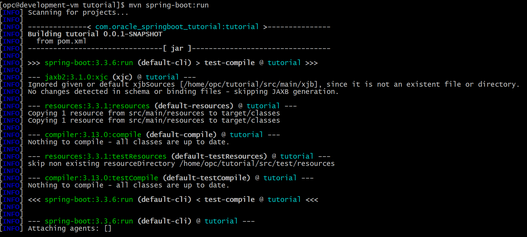Click 'compiler:3.13.0:compile' plugin text
527x237 pixels.
[93, 135]
